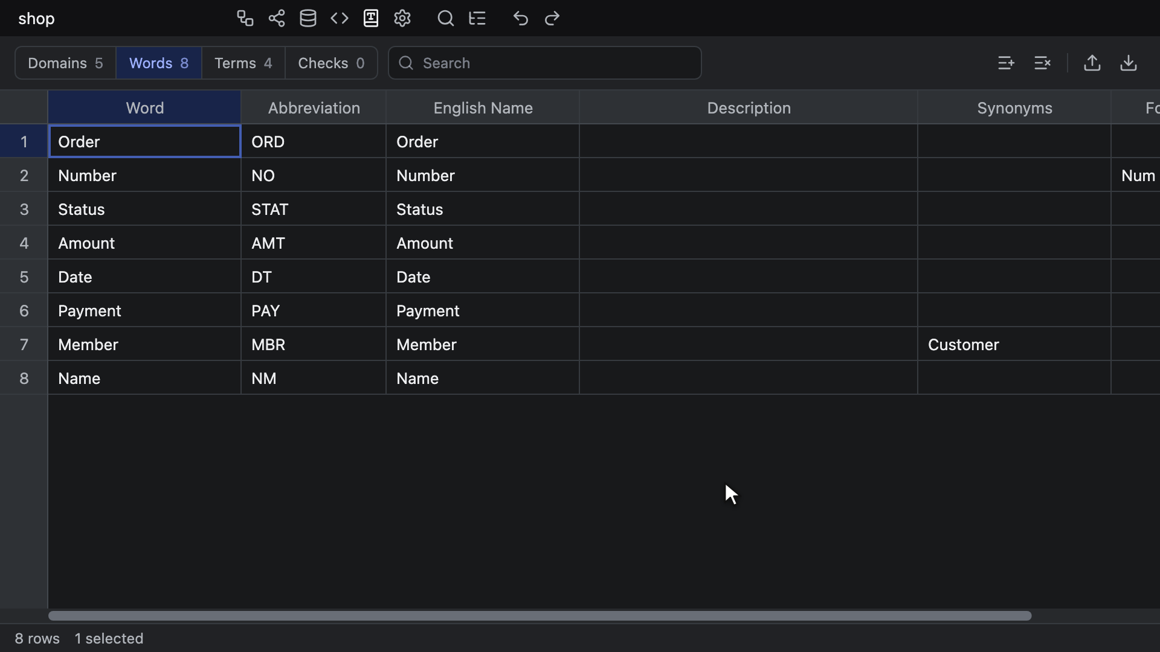Select the 'Date' cell in Word column
The image size is (1160, 652).
pyautogui.click(x=144, y=276)
